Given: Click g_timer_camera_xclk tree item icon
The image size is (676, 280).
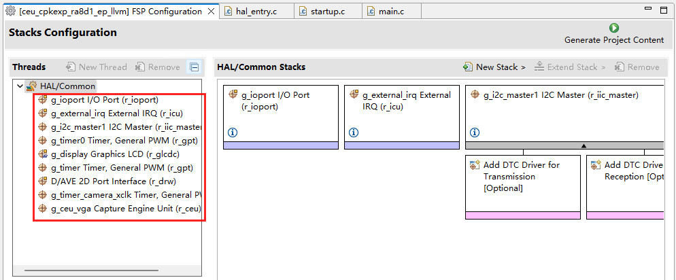Looking at the screenshot, I should coord(42,194).
